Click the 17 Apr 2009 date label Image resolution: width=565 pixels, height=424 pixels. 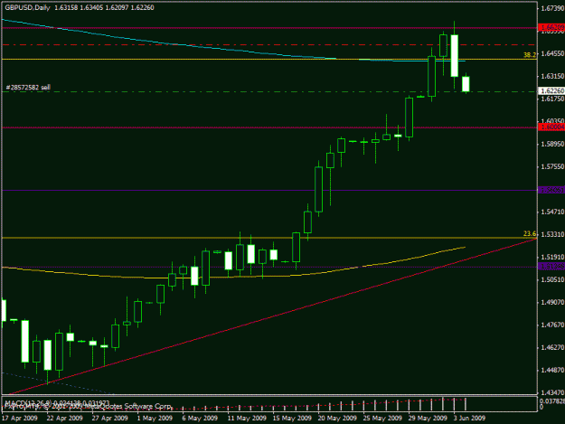coord(20,419)
